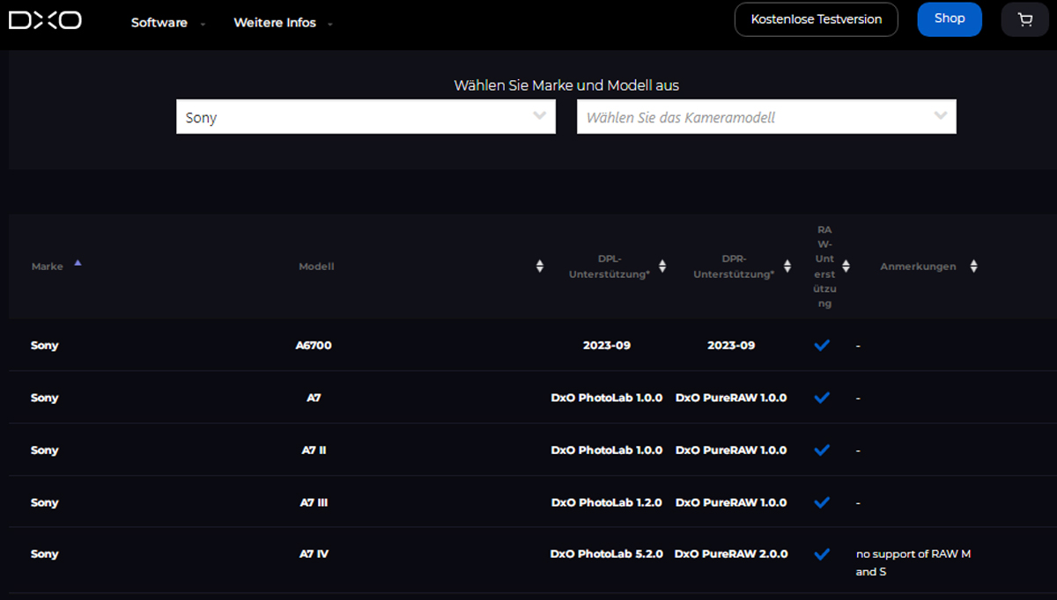Click Sony in the A7 IV row

click(x=44, y=554)
